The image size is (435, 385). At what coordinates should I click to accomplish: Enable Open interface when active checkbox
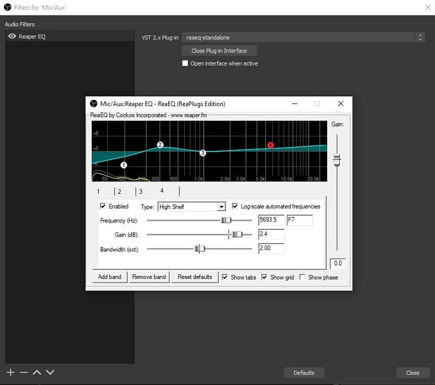185,63
